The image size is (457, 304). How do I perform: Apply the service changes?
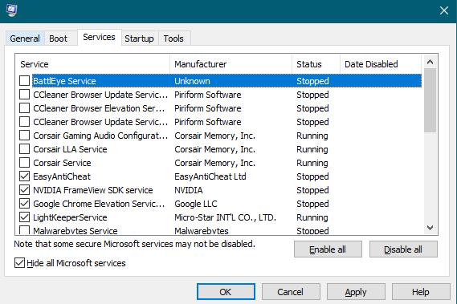tap(356, 292)
